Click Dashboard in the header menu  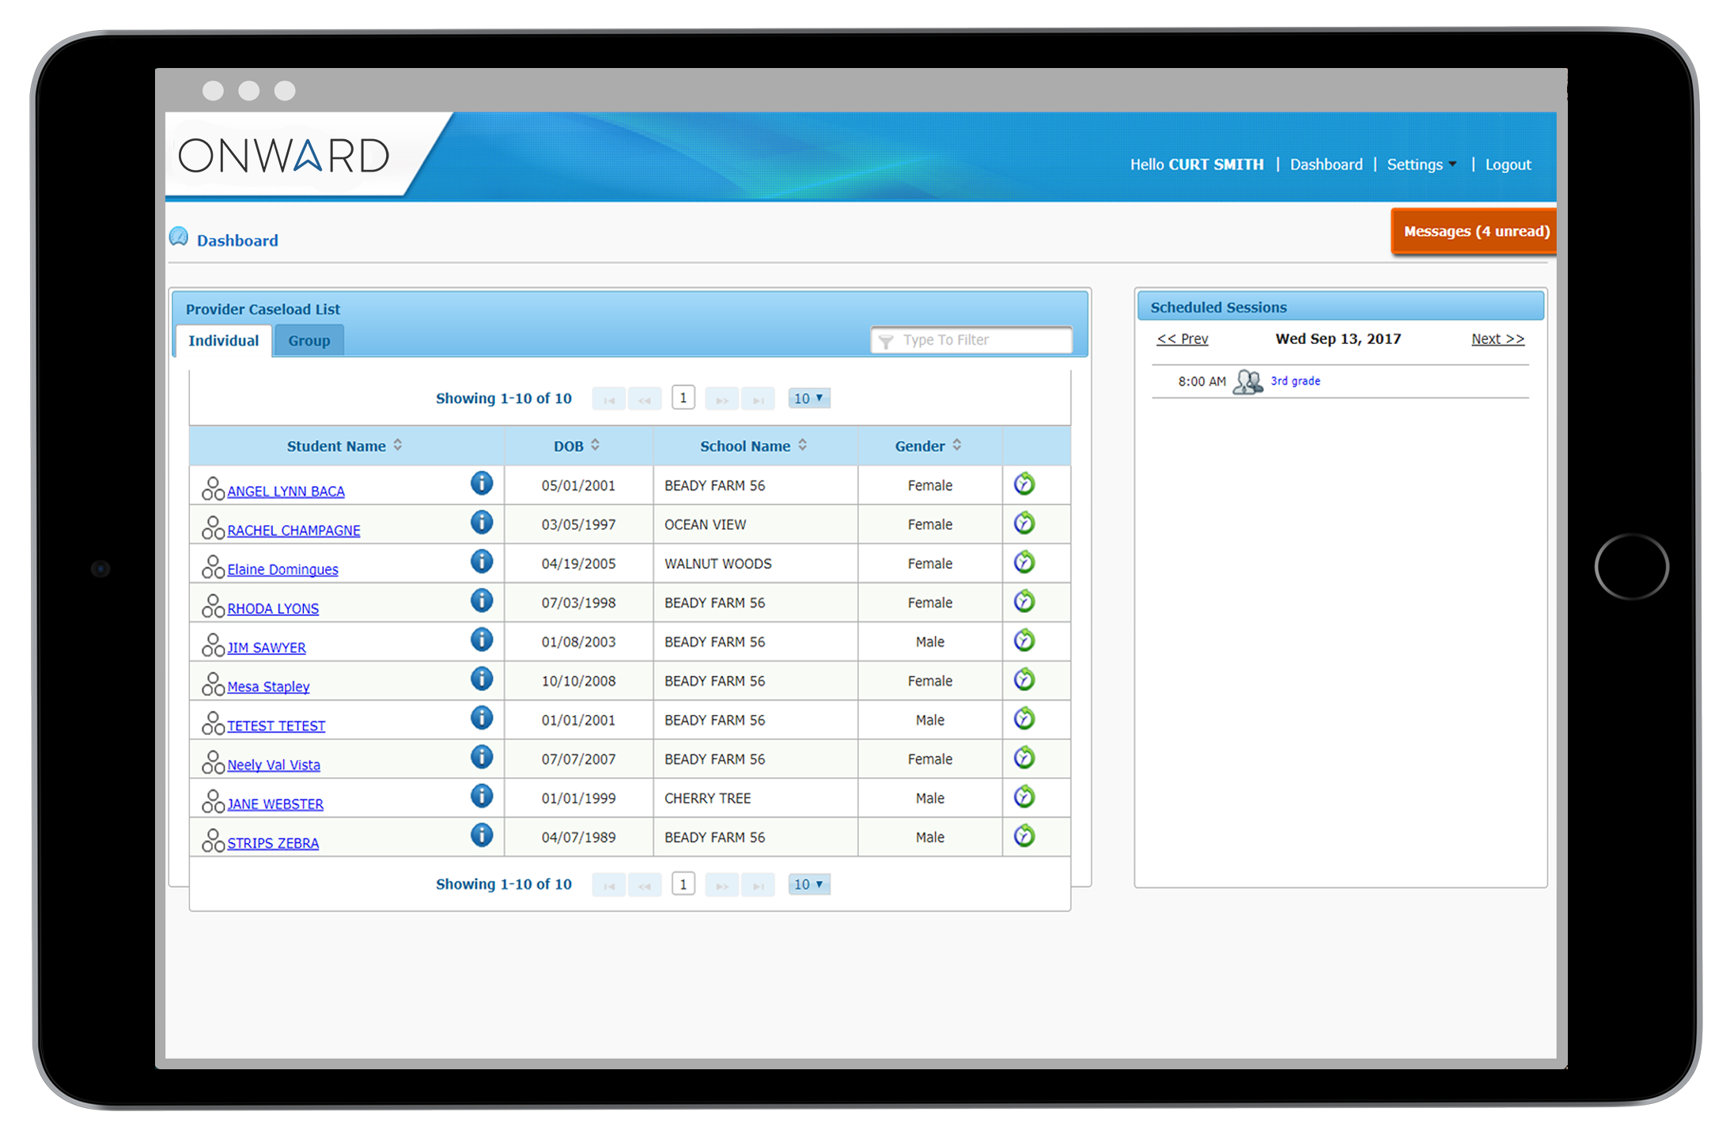1326,164
